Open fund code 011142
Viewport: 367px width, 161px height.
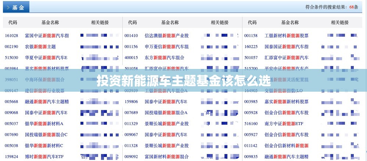251,146
